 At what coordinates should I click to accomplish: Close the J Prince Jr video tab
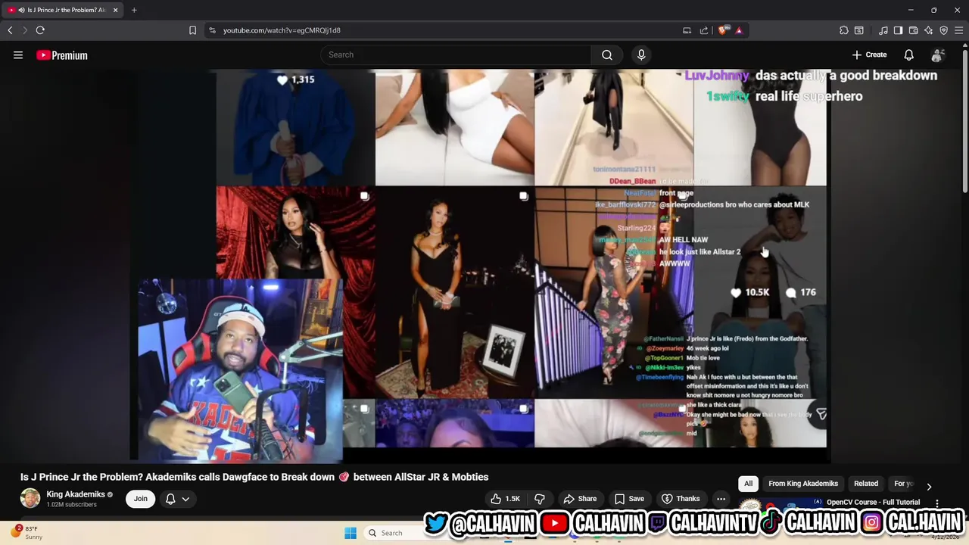click(115, 10)
